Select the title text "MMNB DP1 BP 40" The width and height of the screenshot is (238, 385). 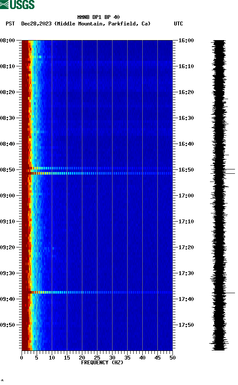click(x=98, y=17)
